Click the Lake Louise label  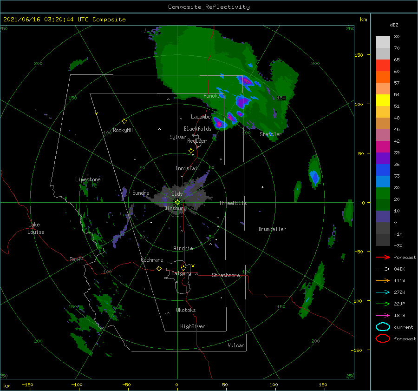36,228
